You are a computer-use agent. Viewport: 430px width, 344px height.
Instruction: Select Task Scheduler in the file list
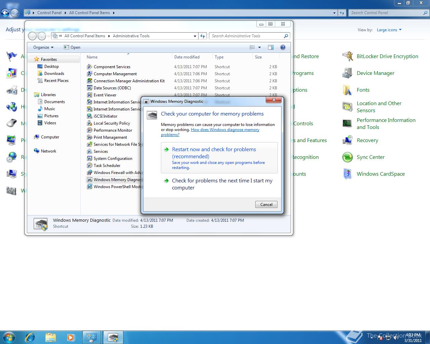coord(107,166)
